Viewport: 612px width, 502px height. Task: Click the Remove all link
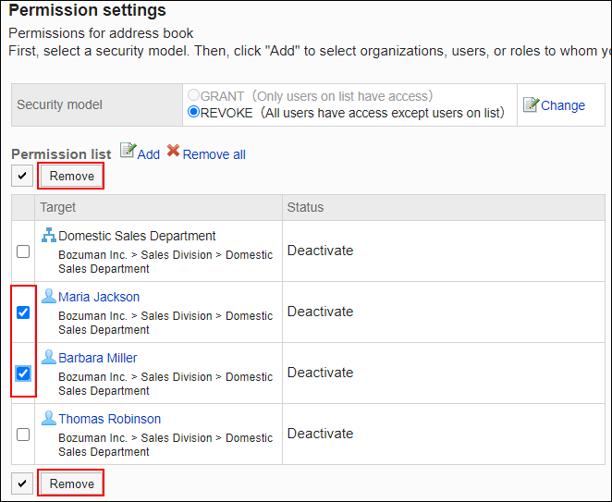coord(214,154)
